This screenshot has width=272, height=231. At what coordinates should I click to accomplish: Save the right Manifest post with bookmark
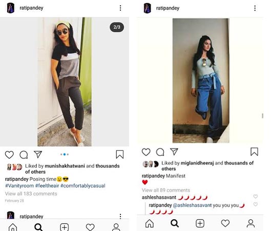coord(254,151)
